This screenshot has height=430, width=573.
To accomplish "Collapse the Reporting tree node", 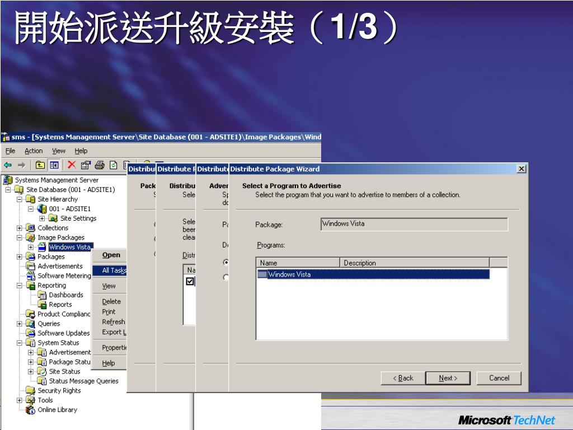I will (x=20, y=286).
